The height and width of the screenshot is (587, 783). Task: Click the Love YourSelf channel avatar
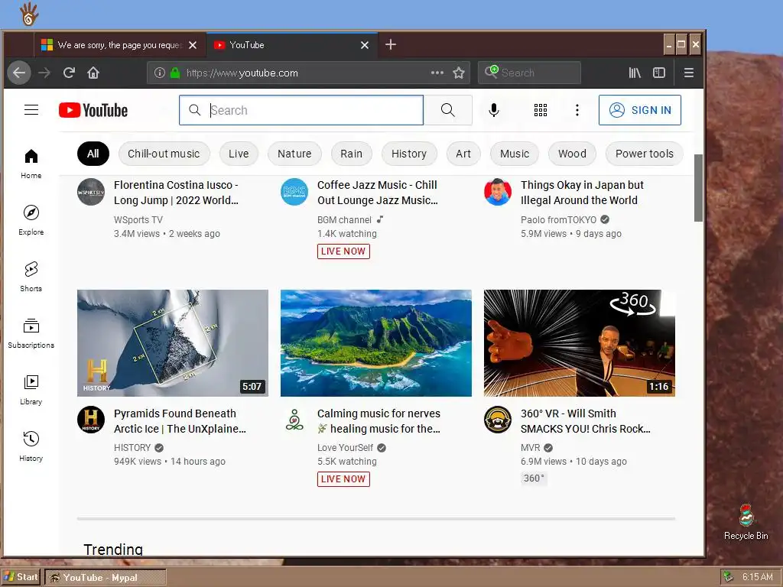click(294, 420)
